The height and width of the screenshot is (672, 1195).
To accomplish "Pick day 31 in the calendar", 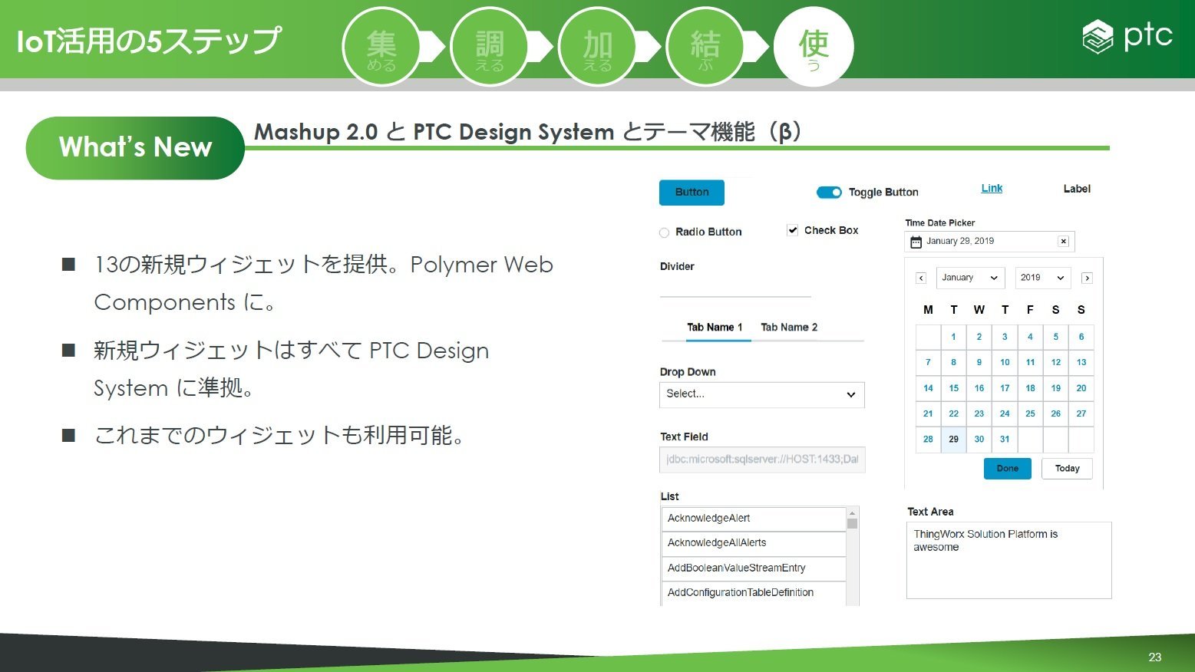I will (1005, 440).
